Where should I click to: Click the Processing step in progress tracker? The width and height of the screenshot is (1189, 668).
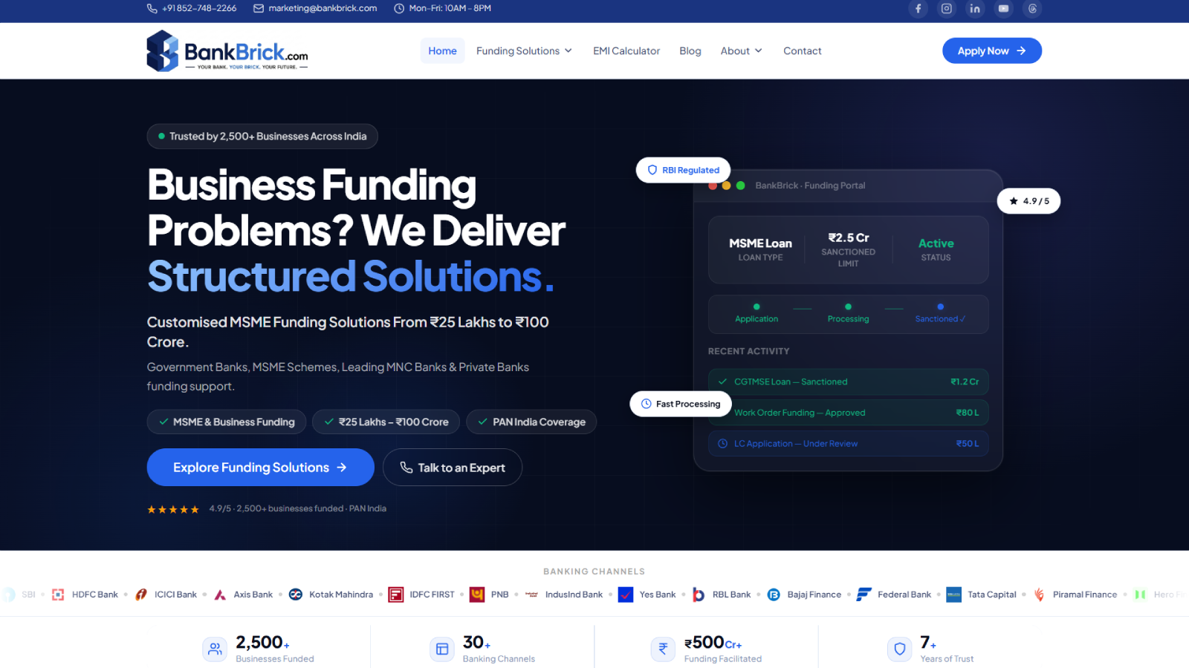[x=848, y=313]
